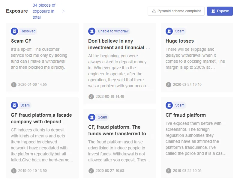Click the clock icon next to 2023-08-19 14:49

(x=91, y=97)
